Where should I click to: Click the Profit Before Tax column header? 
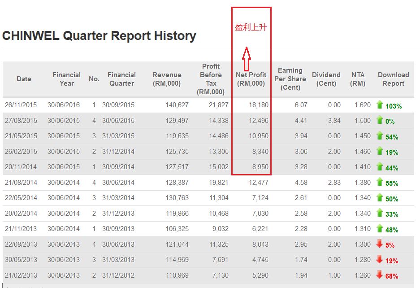[211, 79]
